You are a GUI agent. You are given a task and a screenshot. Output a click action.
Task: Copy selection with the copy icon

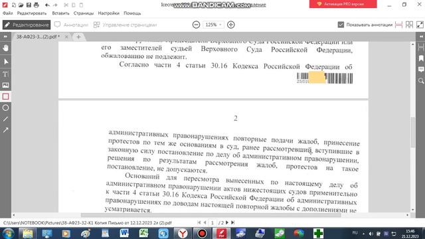tap(74, 5)
